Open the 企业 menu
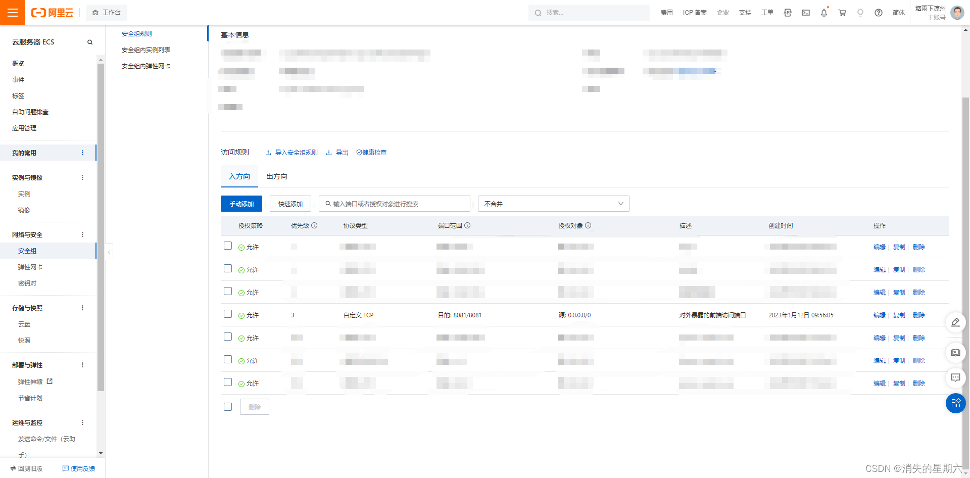Viewport: 970px width, 478px height. pos(722,13)
